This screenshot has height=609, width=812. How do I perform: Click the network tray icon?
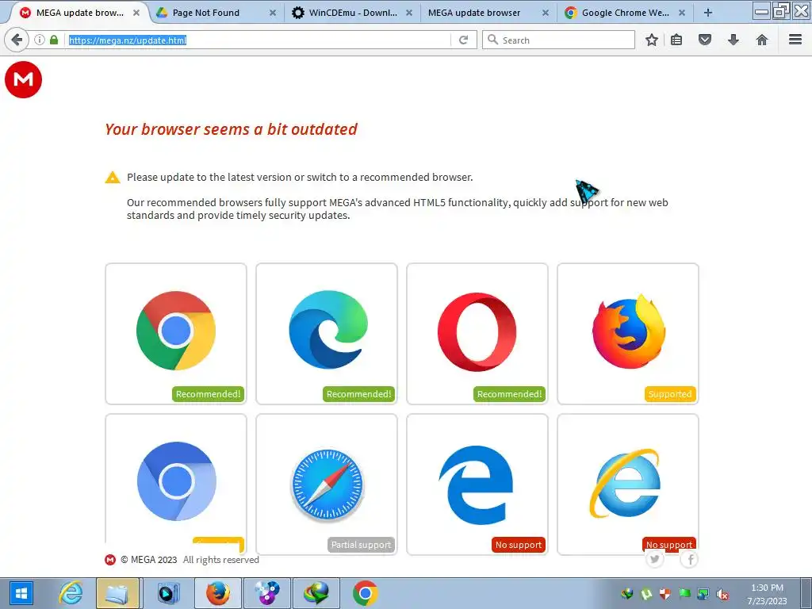pyautogui.click(x=703, y=594)
